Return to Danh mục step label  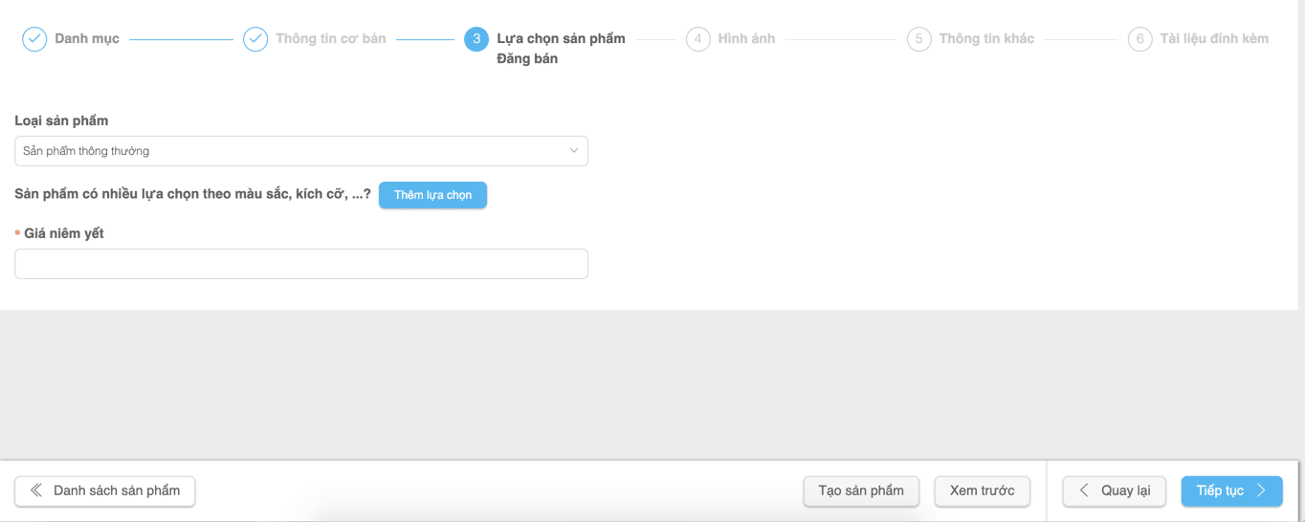pos(87,39)
